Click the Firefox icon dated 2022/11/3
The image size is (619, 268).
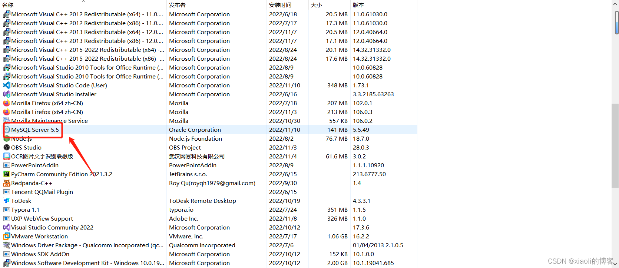7,112
